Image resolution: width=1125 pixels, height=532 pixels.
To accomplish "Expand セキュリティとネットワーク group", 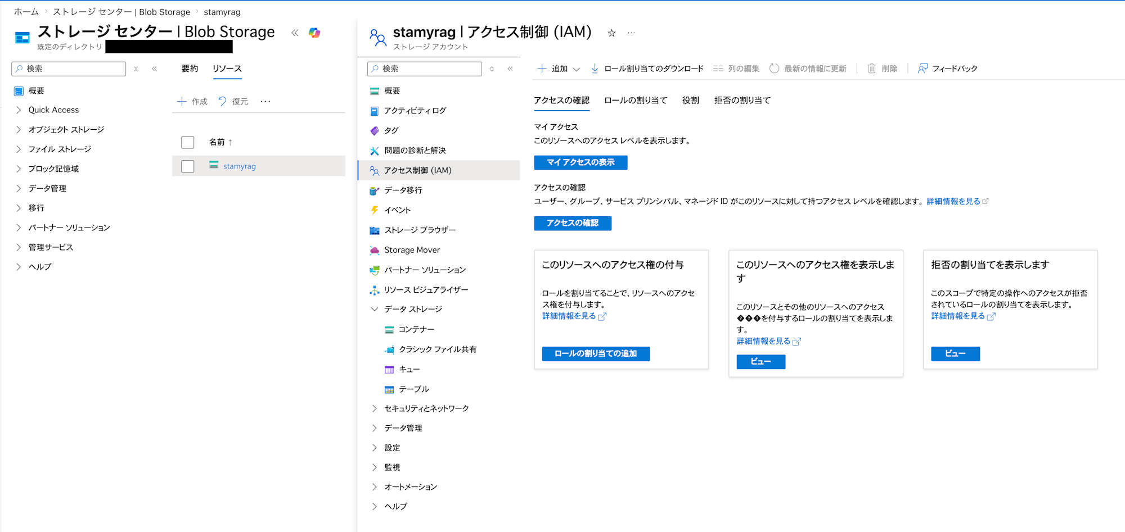I will (374, 408).
